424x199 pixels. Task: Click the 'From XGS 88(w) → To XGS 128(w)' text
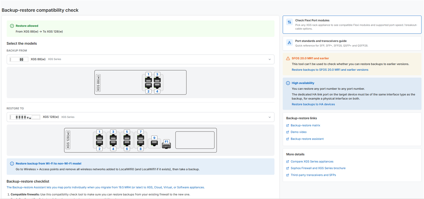click(x=39, y=31)
